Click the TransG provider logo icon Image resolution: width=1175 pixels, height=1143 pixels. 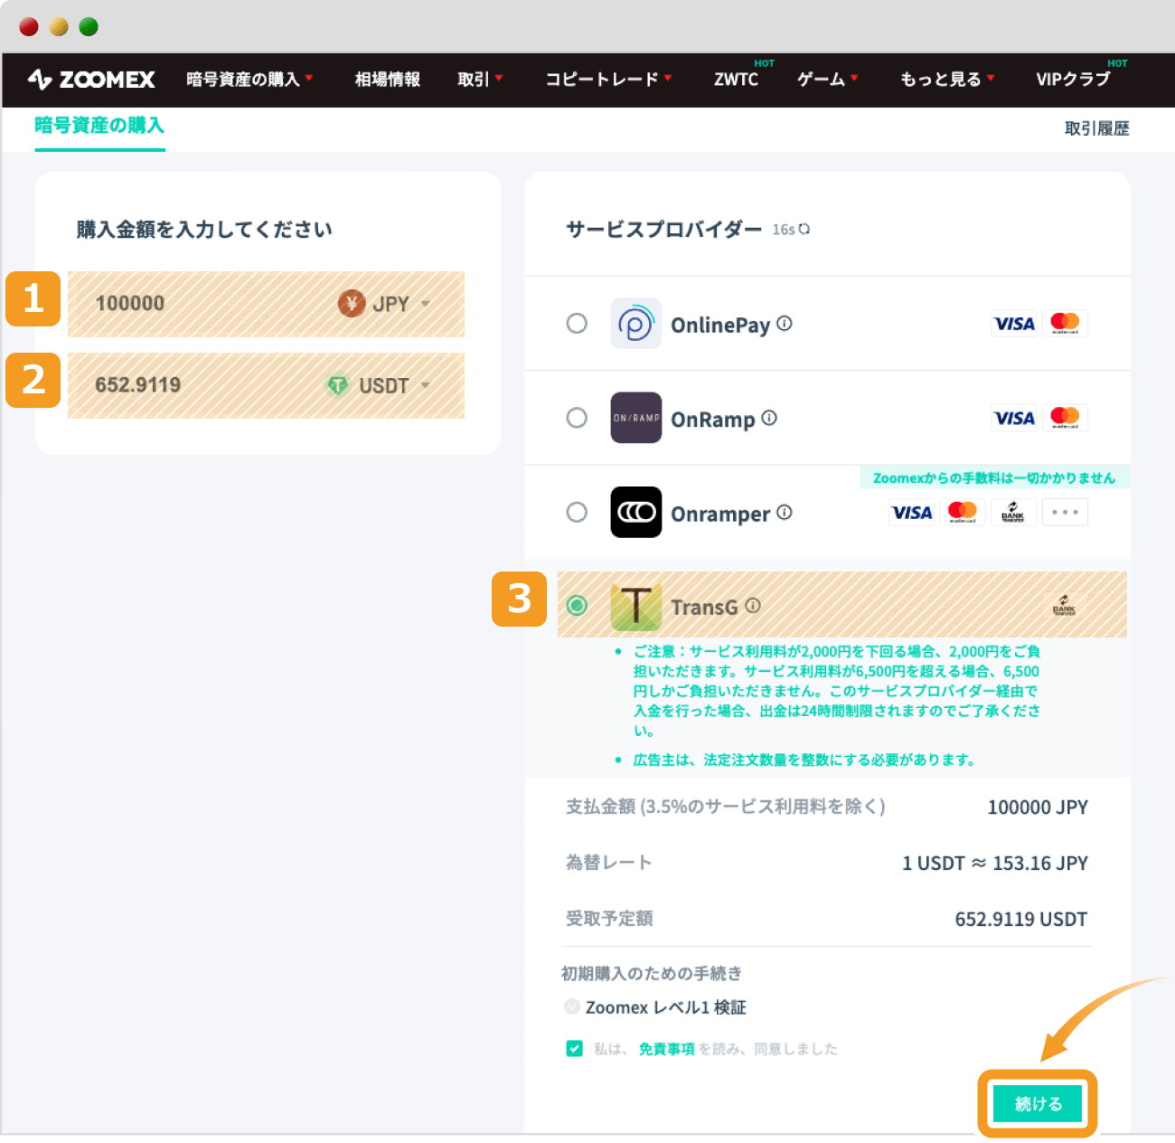click(635, 607)
